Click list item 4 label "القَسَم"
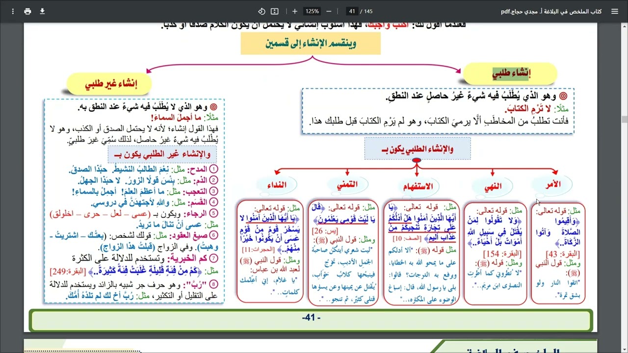Screen dimensions: 628x353 [197, 202]
